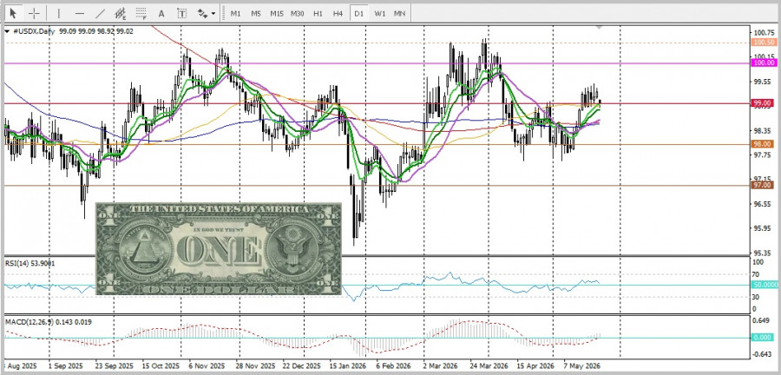The image size is (781, 375).
Task: Click the RSI(14) 53.9001 indicator label
Action: [30, 262]
